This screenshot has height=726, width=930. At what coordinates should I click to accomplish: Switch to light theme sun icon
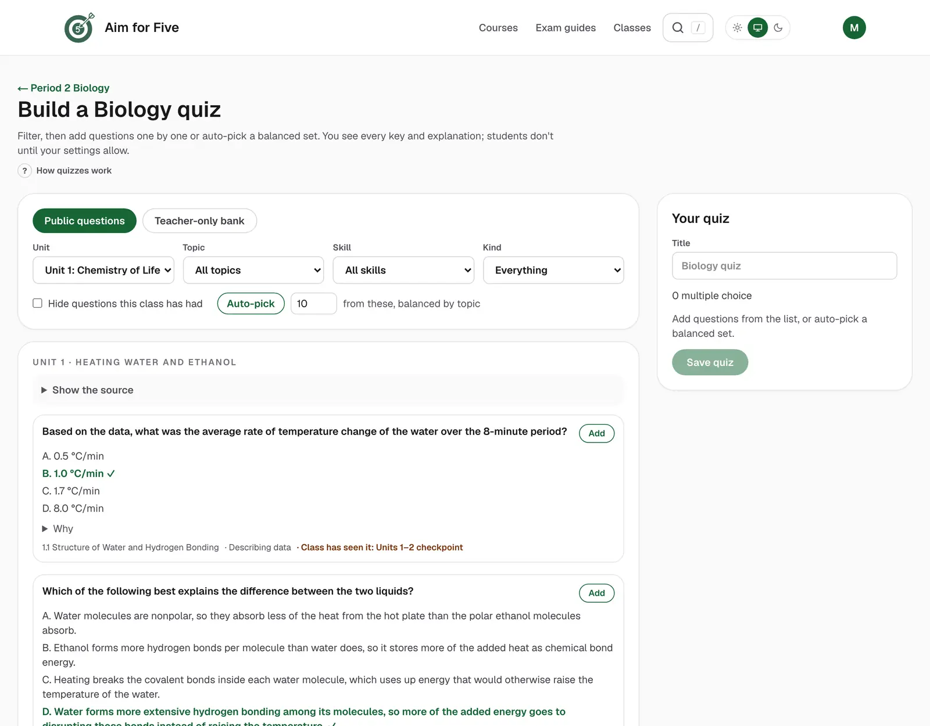pos(738,28)
